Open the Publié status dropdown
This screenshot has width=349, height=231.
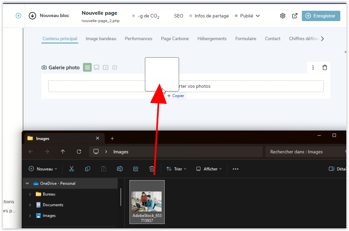tap(248, 16)
